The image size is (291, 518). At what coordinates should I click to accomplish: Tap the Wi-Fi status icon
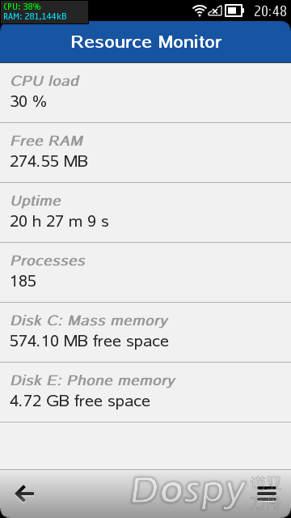click(200, 11)
